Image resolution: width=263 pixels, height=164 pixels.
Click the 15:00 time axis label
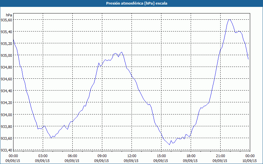click(161, 156)
